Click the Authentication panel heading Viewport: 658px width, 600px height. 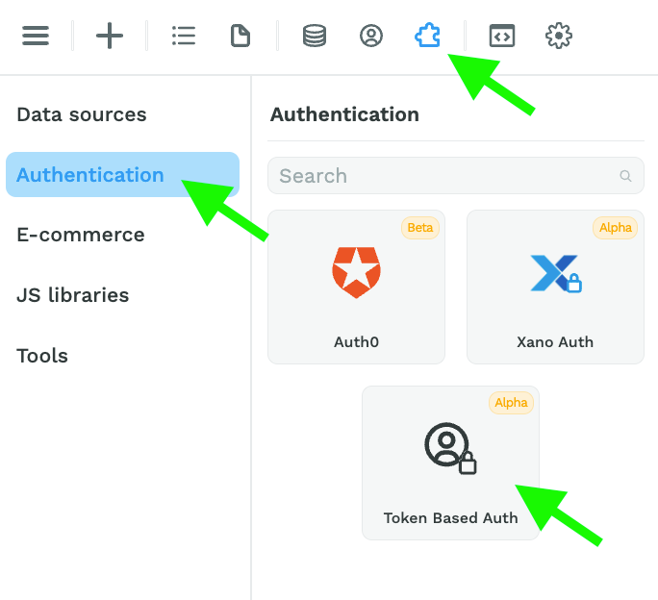(344, 114)
